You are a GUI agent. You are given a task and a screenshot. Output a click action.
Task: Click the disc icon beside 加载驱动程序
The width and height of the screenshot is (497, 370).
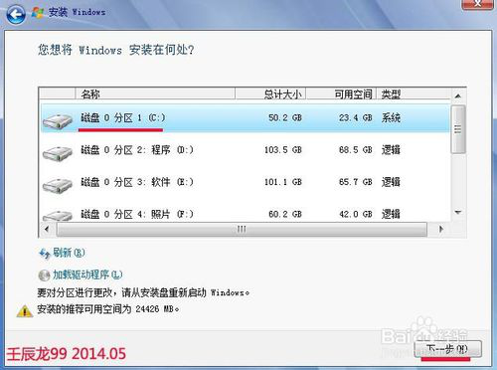[x=44, y=276]
